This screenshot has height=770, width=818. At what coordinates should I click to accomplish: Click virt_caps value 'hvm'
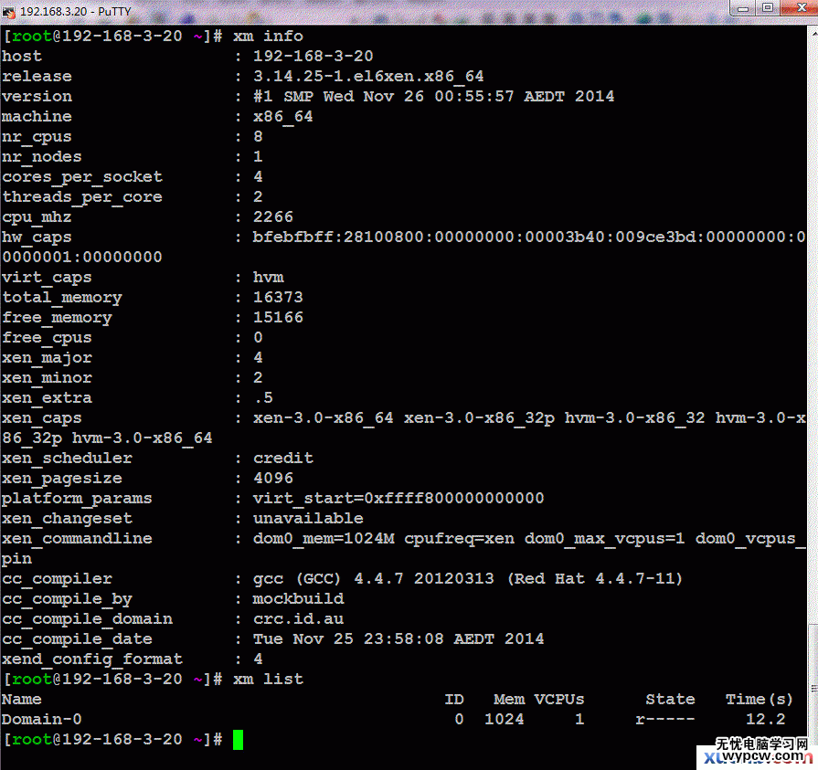[268, 278]
